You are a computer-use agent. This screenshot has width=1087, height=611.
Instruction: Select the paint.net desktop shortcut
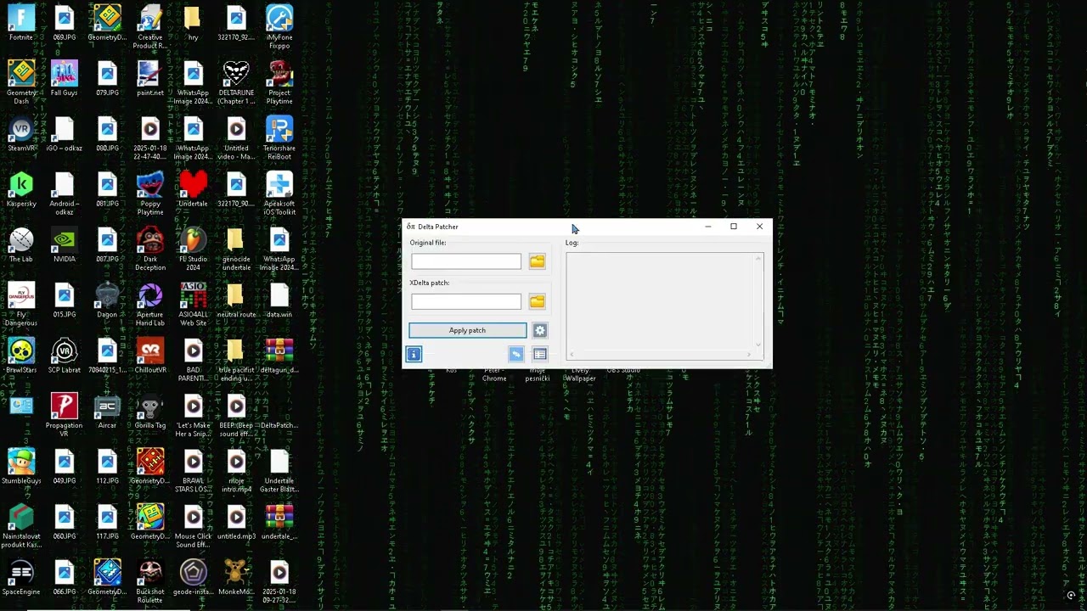tap(150, 79)
